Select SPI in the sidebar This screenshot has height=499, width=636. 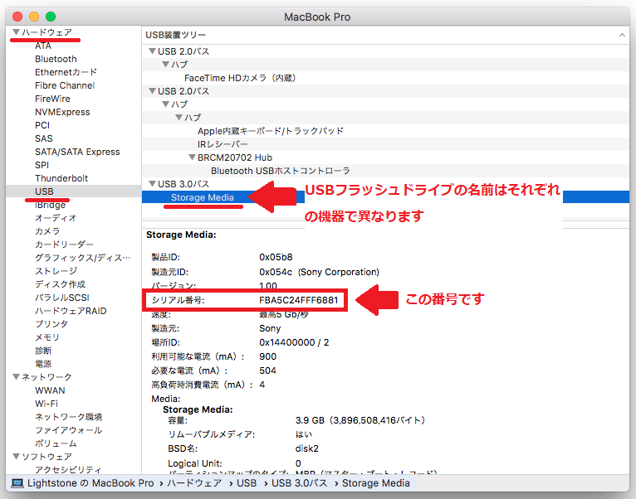[42, 165]
